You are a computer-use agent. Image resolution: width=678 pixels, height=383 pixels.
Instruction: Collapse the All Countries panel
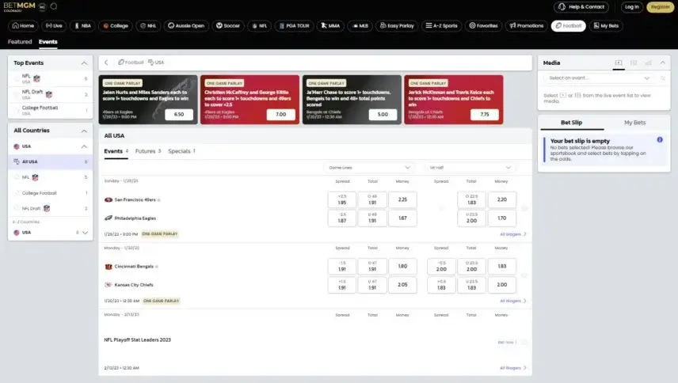(84, 131)
